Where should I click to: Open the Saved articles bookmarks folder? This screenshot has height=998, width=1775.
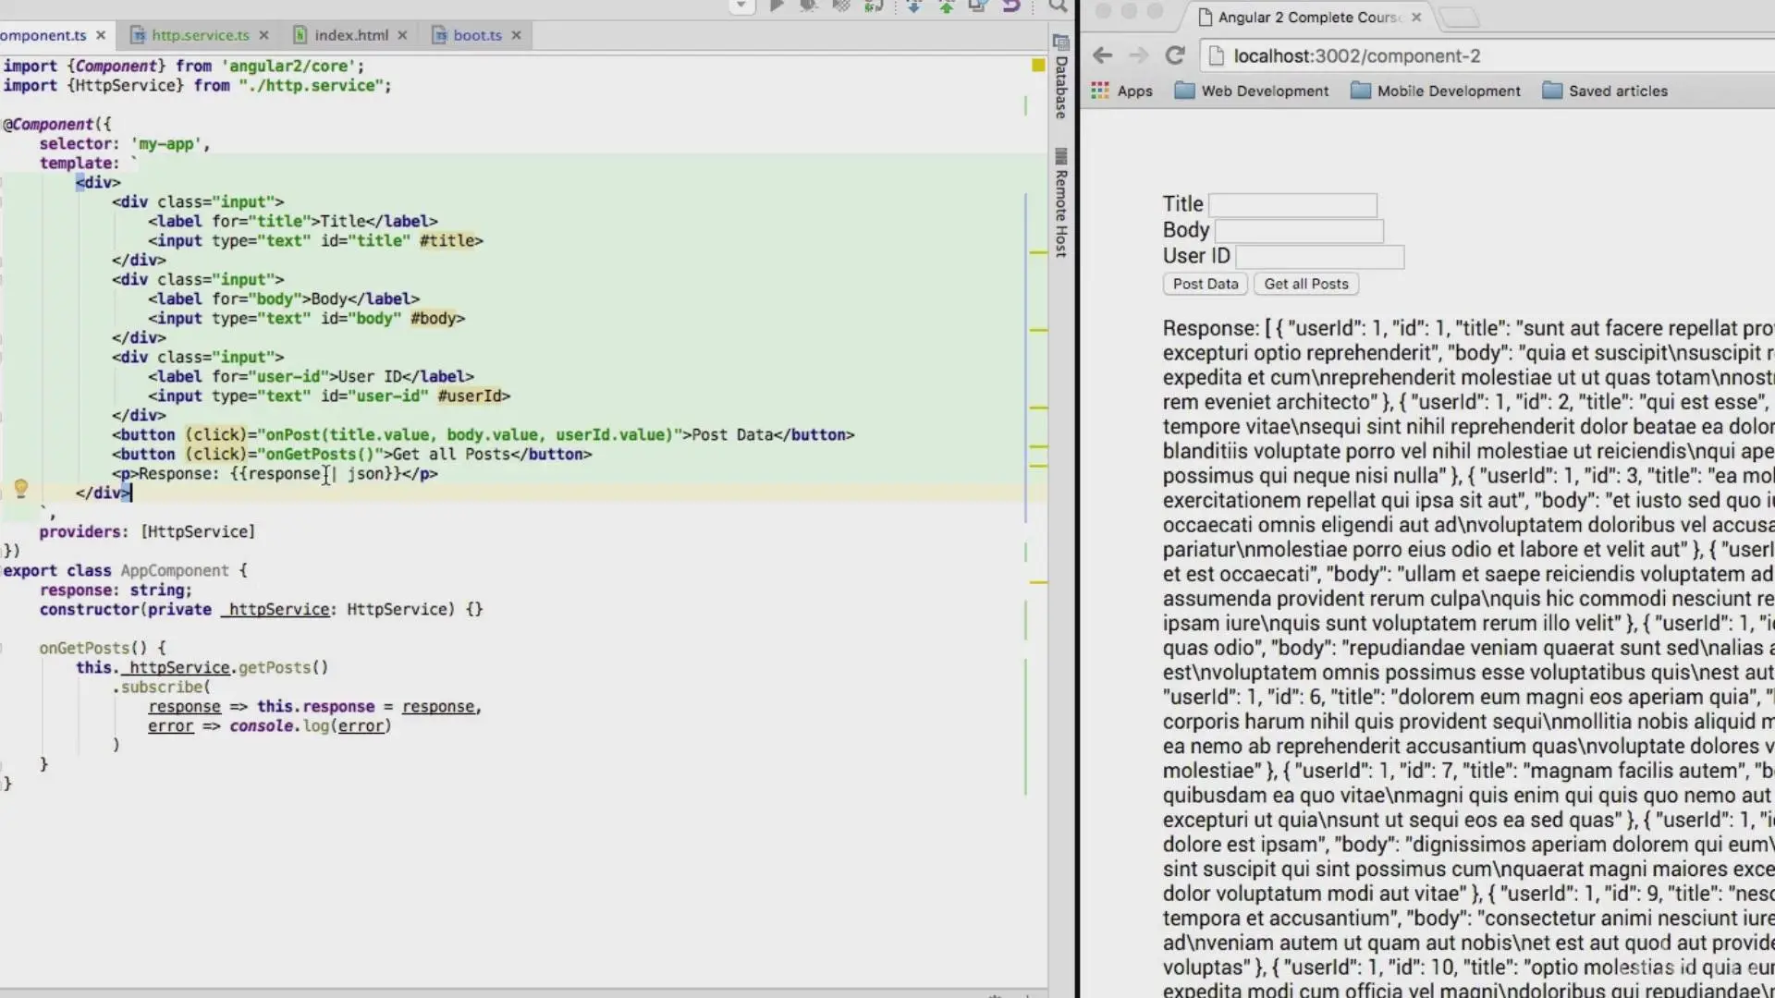(1606, 91)
